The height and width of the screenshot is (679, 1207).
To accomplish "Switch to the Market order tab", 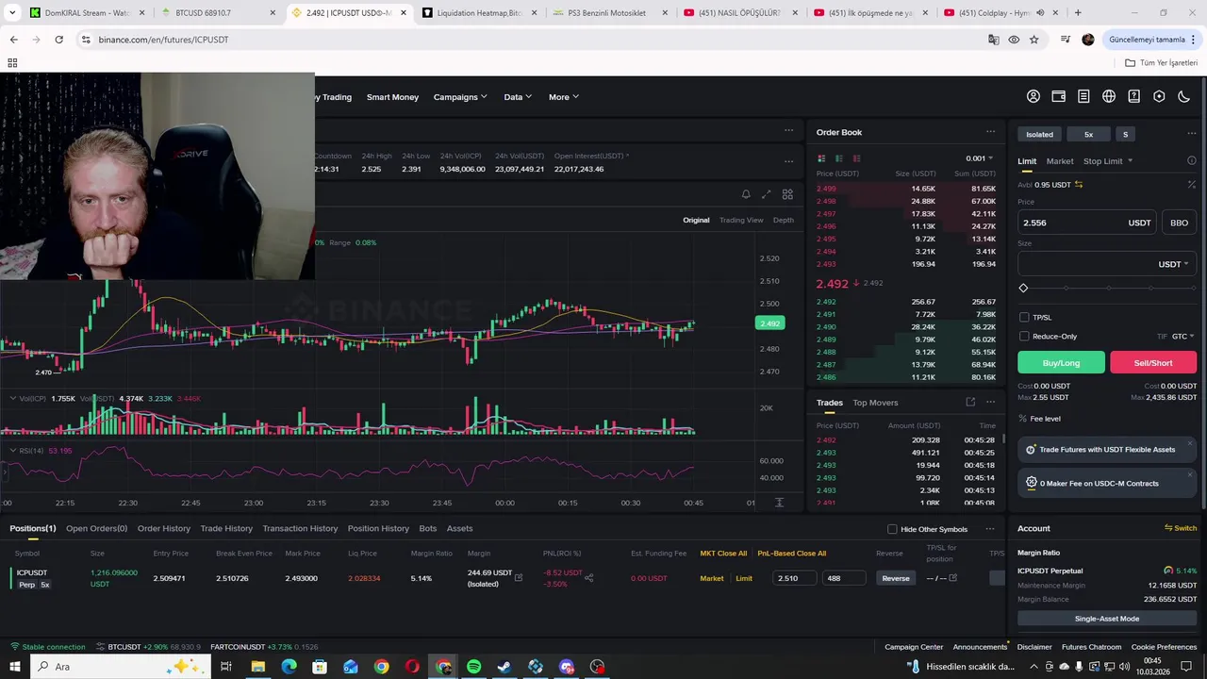I will coord(1060,161).
